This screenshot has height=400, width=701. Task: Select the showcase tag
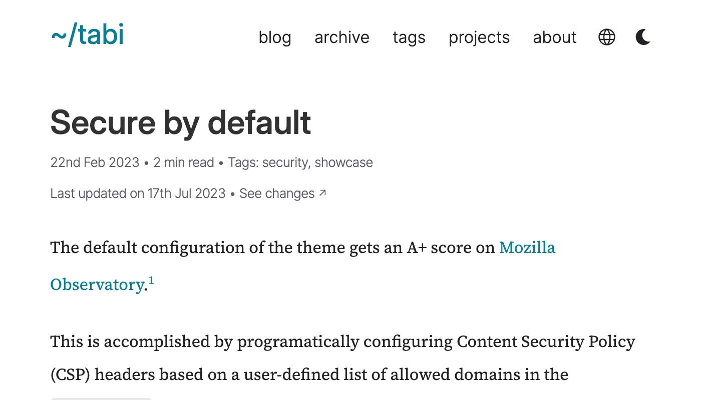(x=343, y=162)
